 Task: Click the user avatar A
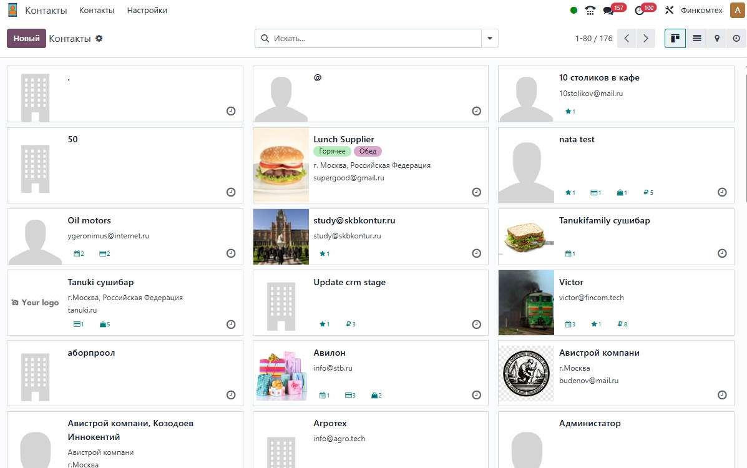[x=736, y=10]
